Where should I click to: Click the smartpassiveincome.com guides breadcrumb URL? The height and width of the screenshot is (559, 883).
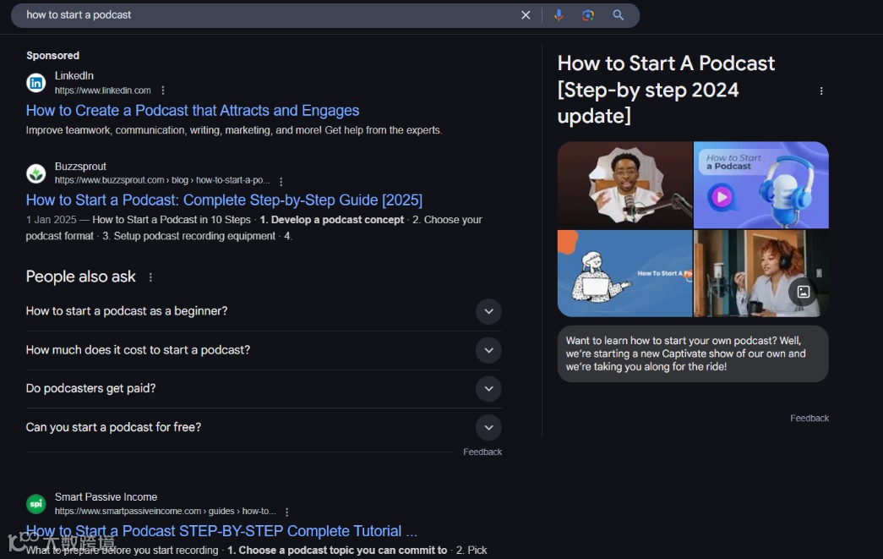tap(165, 511)
